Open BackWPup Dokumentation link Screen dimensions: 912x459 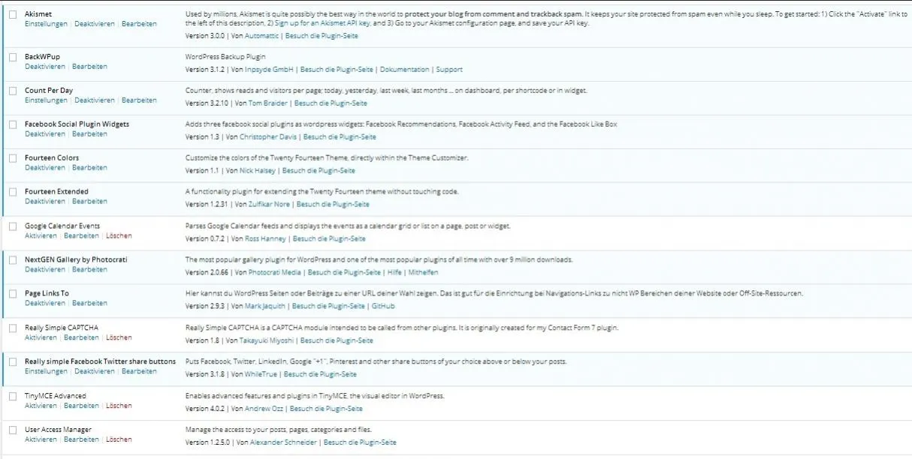(x=405, y=70)
